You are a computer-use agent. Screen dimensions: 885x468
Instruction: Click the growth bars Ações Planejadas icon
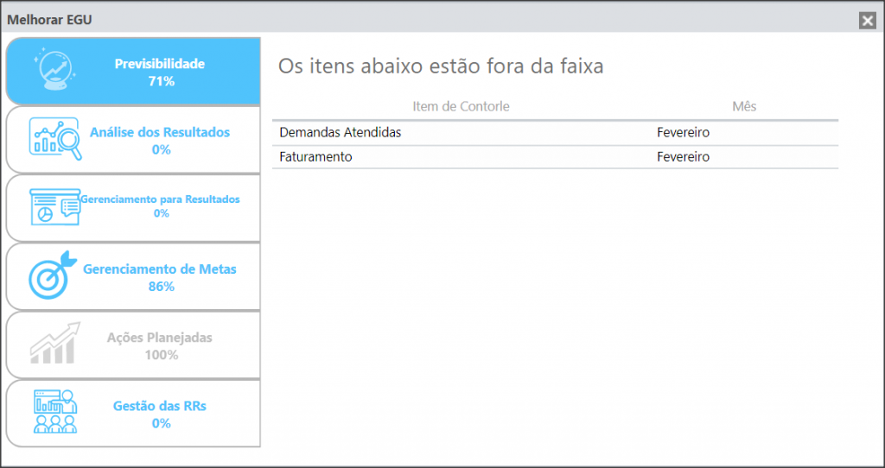point(54,344)
